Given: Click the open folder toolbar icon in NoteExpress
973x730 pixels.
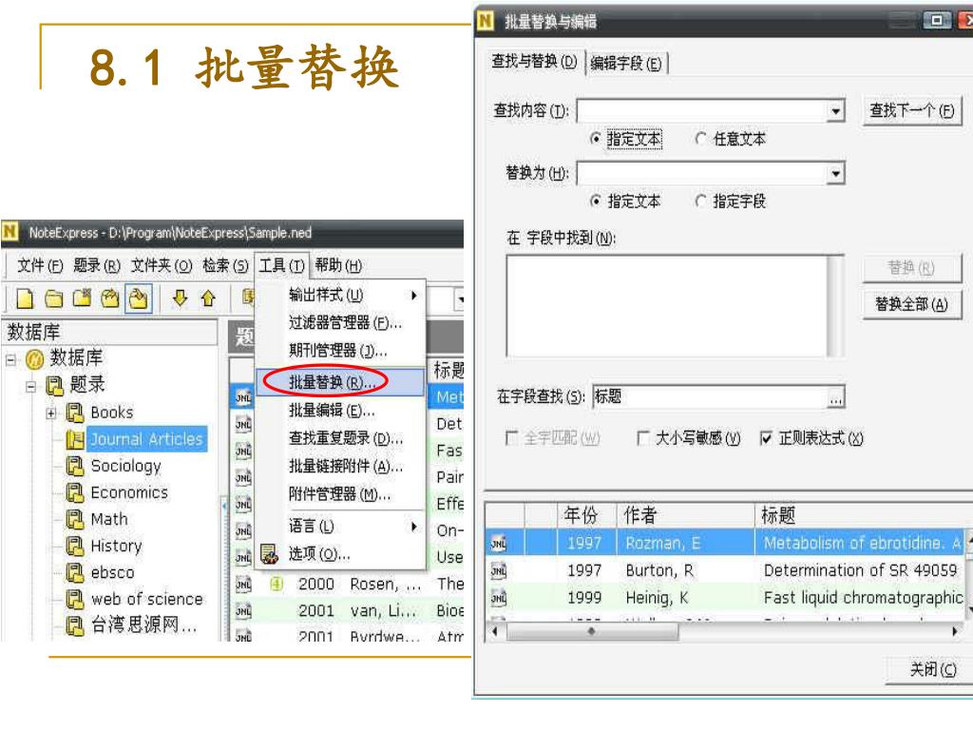Looking at the screenshot, I should pyautogui.click(x=53, y=299).
